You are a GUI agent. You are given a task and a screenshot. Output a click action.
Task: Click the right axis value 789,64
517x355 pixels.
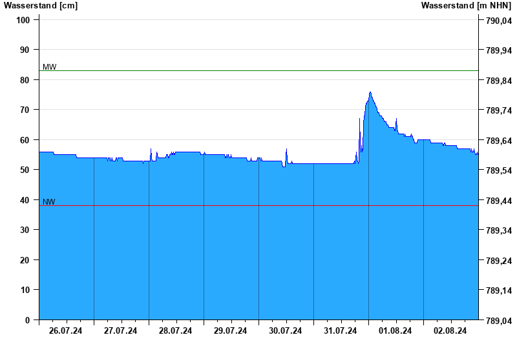click(499, 141)
